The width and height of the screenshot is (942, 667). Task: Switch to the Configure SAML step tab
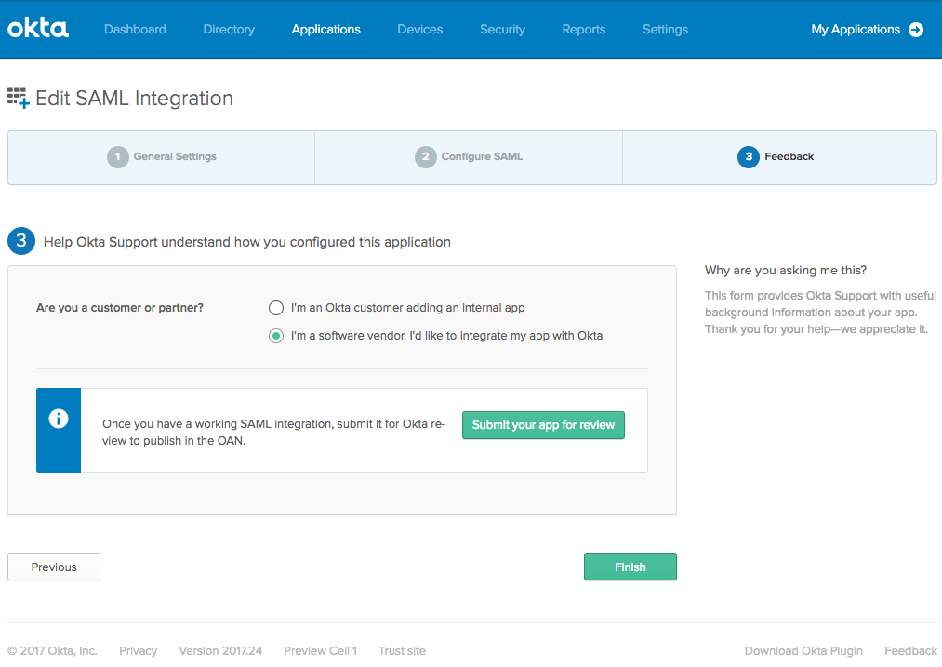click(469, 157)
